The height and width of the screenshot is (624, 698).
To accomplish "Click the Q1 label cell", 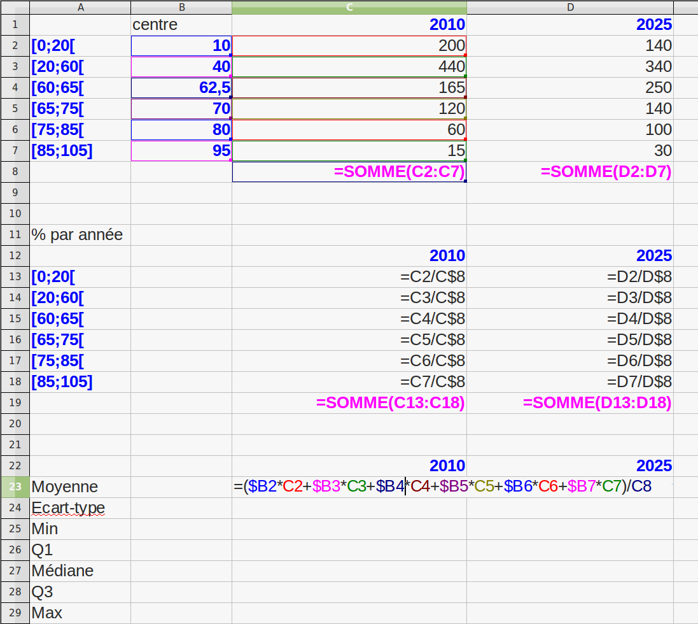I will (x=80, y=550).
